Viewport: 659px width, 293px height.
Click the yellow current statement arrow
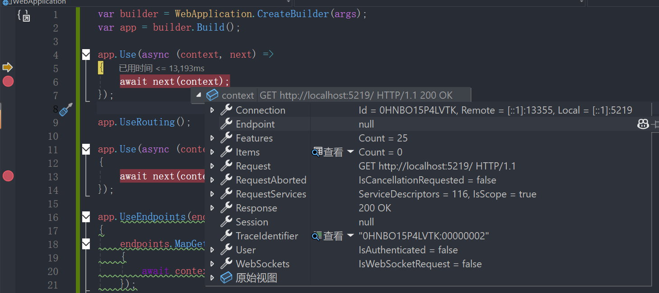(x=8, y=68)
